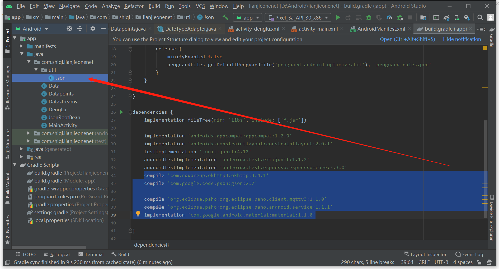Start debugging with the bug icon
This screenshot has width=499, height=269.
(x=369, y=17)
